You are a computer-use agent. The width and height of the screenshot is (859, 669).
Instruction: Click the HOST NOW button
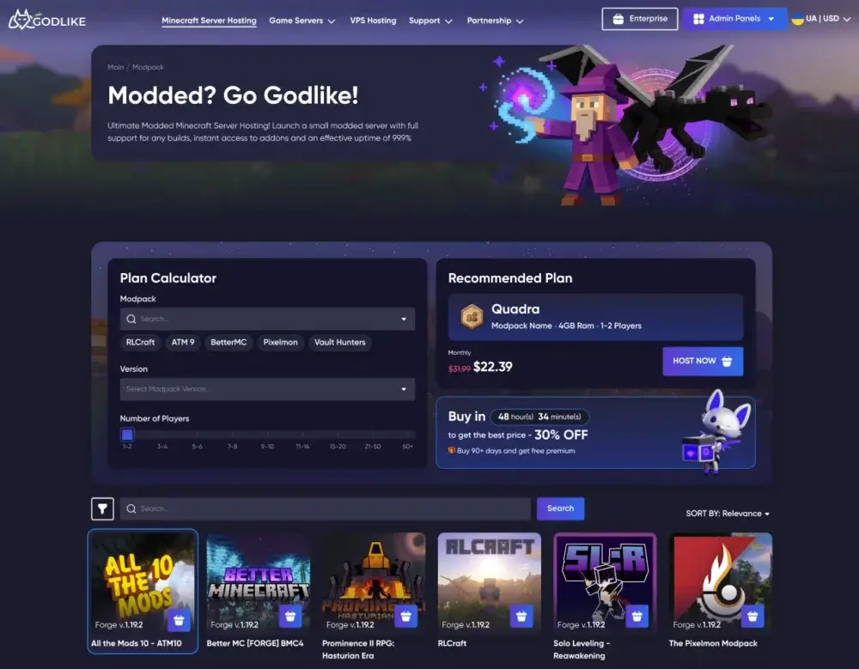(703, 361)
